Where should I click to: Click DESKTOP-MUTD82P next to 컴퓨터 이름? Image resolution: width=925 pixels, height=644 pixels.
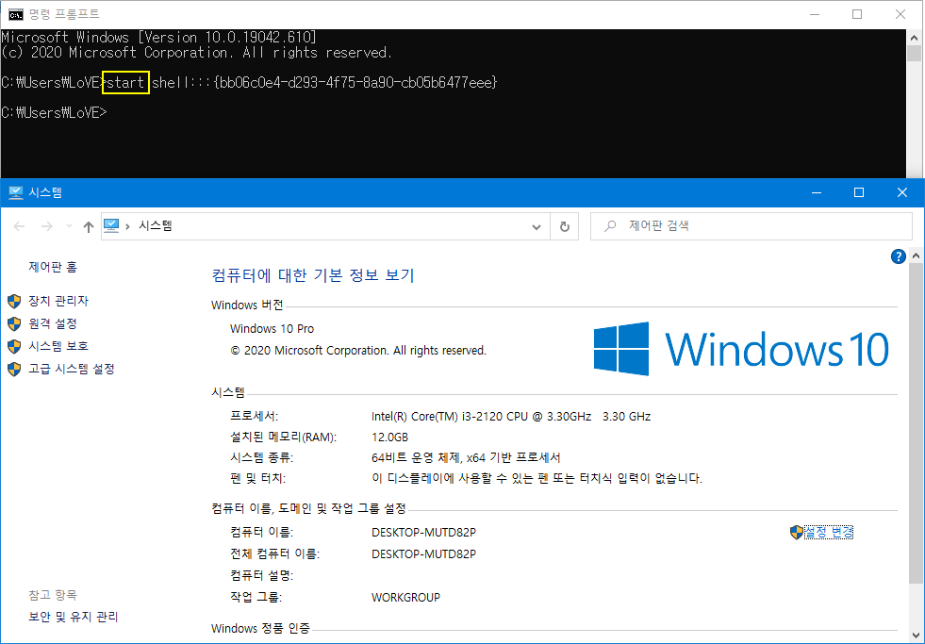pyautogui.click(x=423, y=533)
